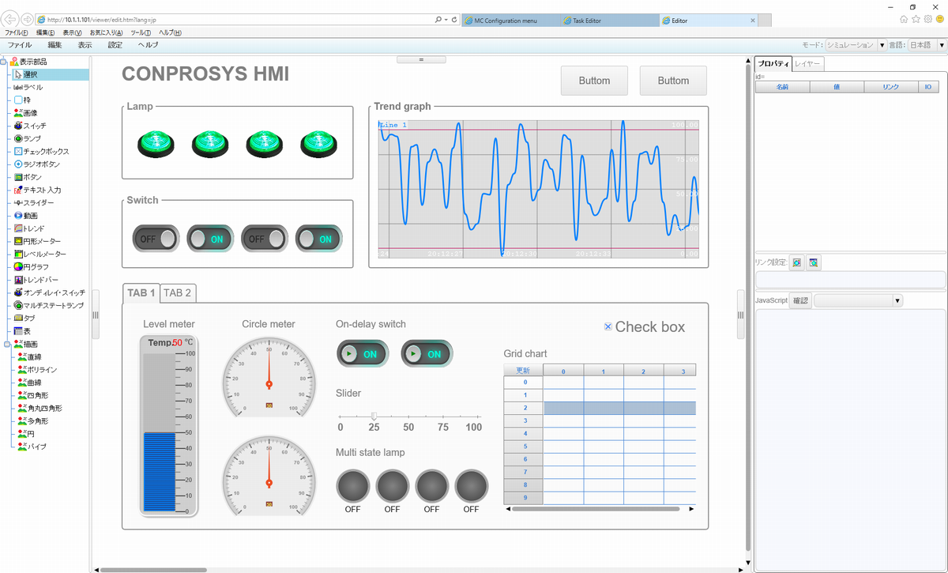Screen dimensions: 948x573
Task: Switch to TAB 2
Action: point(178,293)
